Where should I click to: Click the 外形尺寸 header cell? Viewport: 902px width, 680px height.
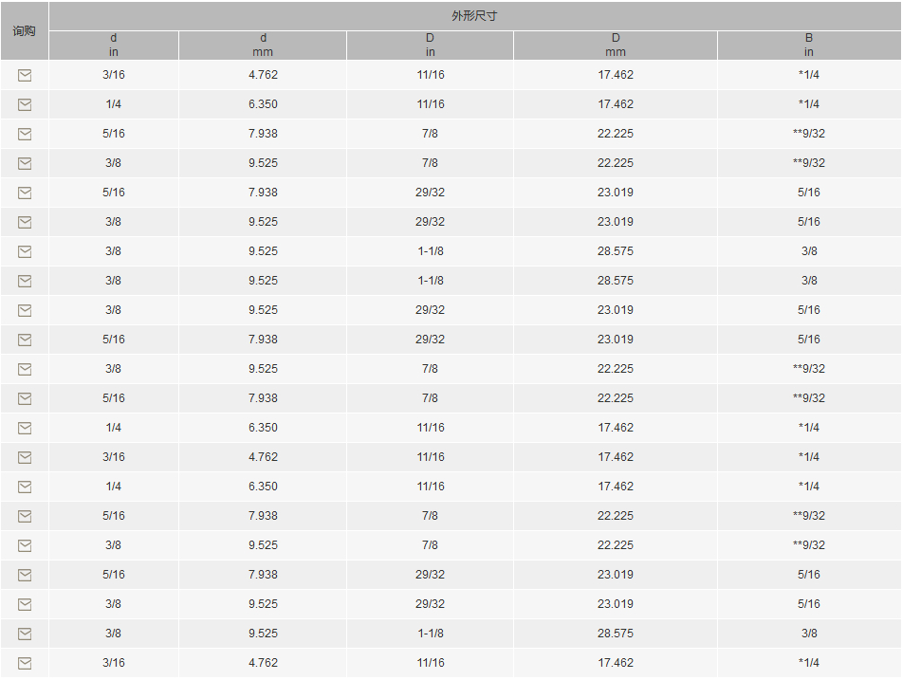(474, 15)
